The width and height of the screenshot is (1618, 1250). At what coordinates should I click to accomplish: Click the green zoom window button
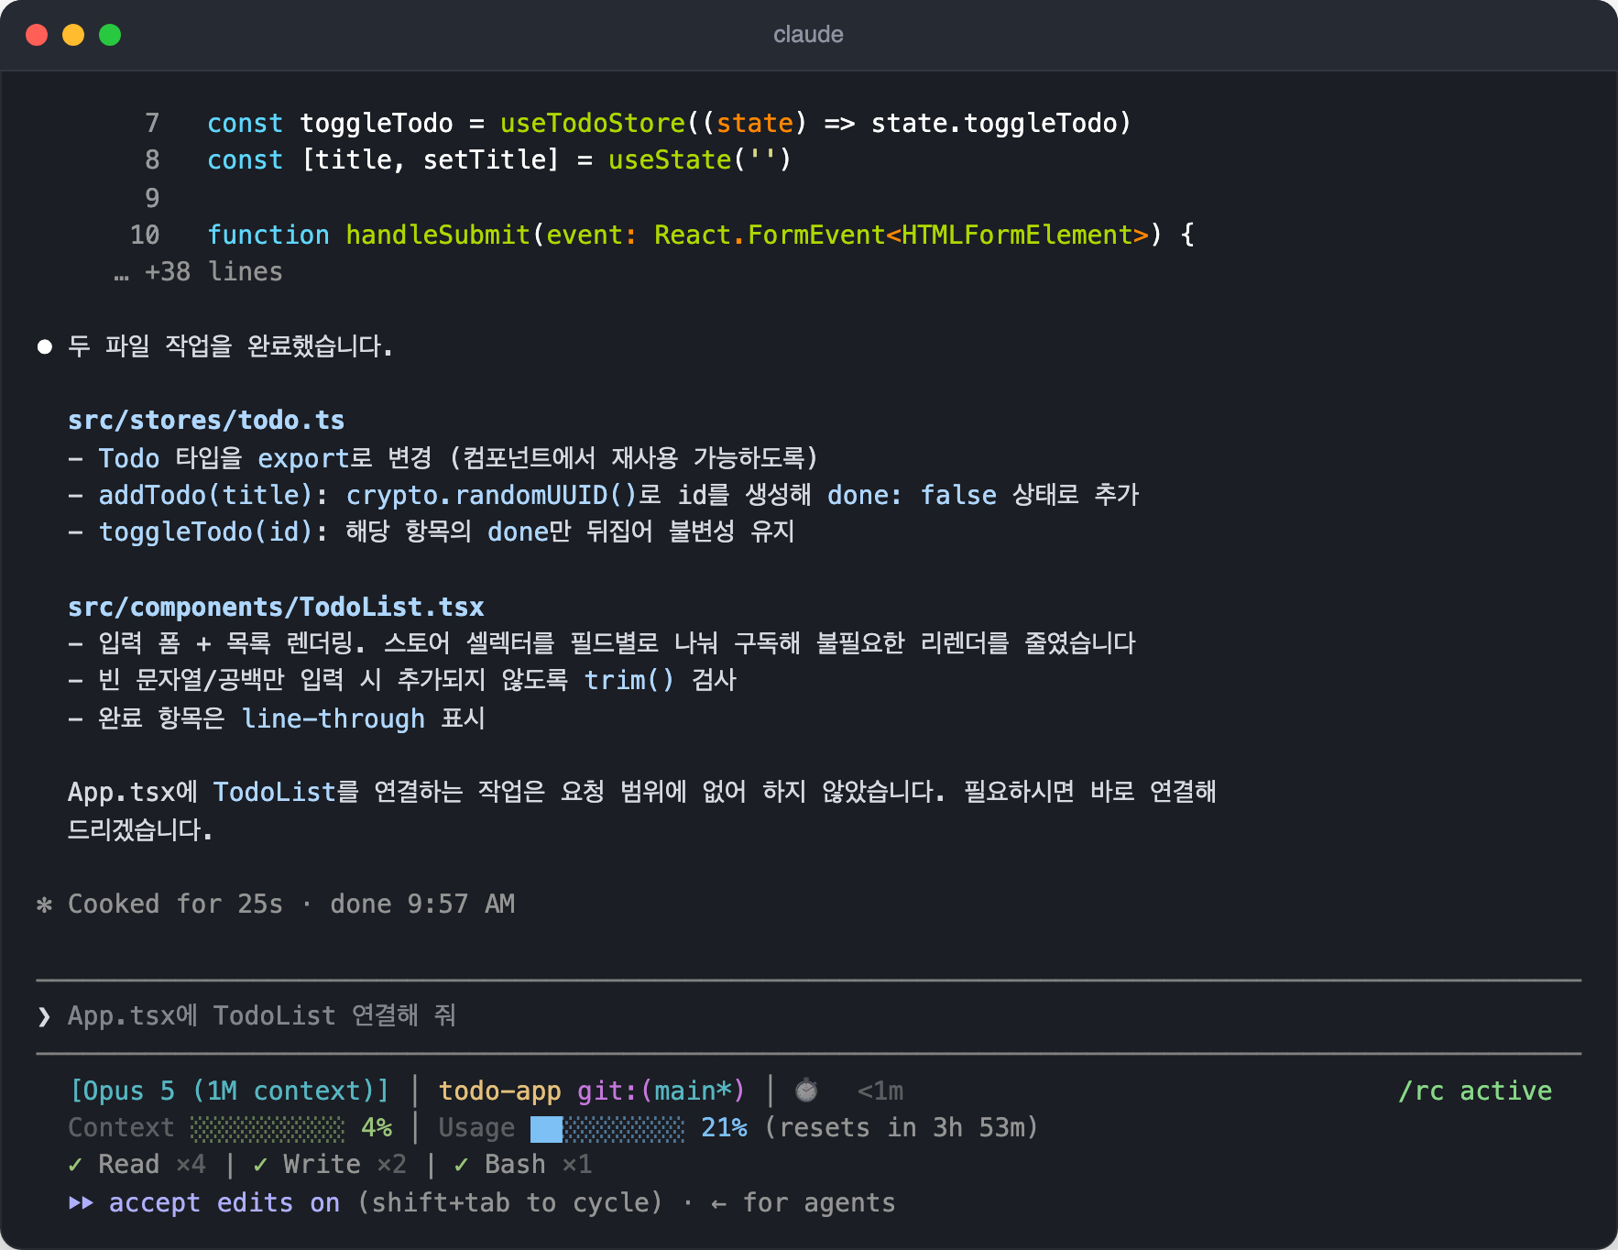pyautogui.click(x=110, y=35)
